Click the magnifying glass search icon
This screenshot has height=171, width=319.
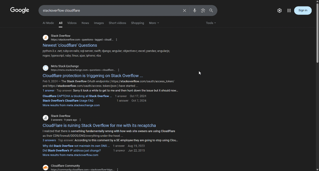click(211, 10)
